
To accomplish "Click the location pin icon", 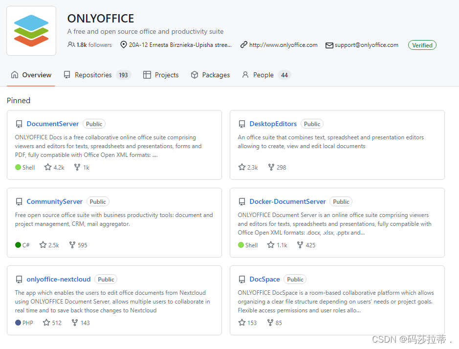I will point(124,44).
